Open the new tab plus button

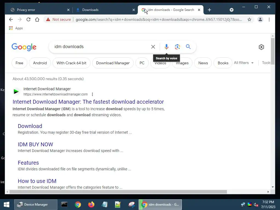point(209,10)
